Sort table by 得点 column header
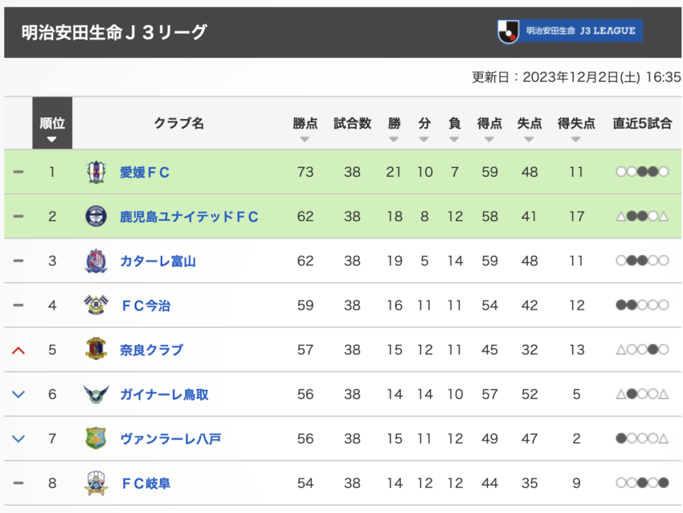683x513 pixels. click(x=489, y=123)
